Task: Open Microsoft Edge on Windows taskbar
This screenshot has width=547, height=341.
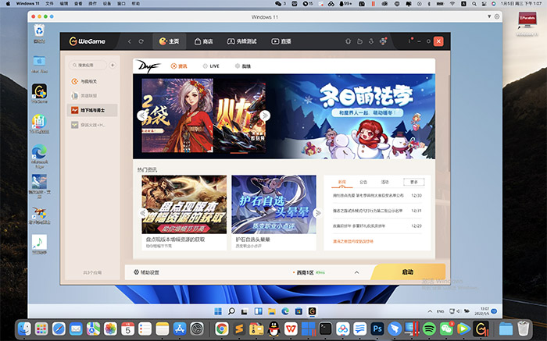Action: 285,311
